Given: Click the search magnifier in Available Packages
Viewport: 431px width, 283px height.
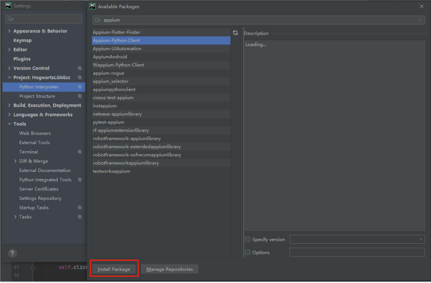Looking at the screenshot, I should click(97, 20).
